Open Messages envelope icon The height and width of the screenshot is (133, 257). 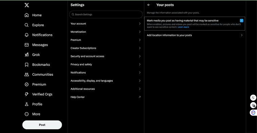click(x=26, y=45)
